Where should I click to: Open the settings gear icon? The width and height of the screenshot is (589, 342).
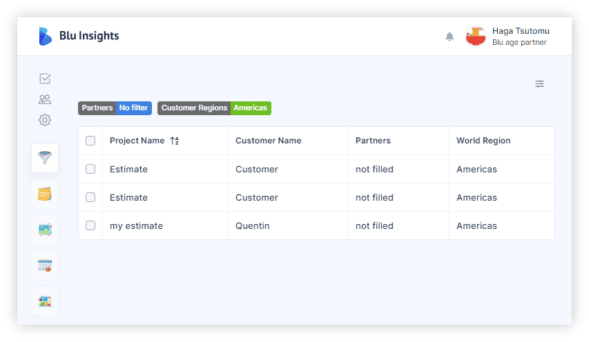click(x=45, y=120)
